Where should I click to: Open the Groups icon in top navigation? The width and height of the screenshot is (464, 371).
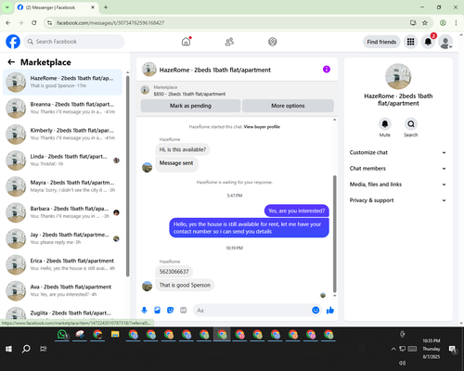[x=273, y=42]
